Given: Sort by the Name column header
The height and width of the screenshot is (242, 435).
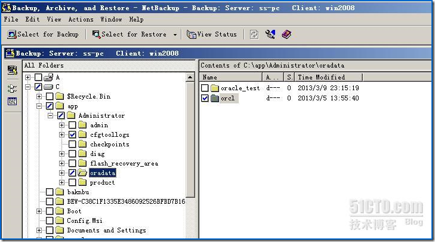Looking at the screenshot, I should coord(231,77).
